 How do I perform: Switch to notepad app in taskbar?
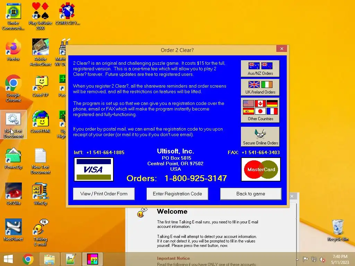pos(71,259)
